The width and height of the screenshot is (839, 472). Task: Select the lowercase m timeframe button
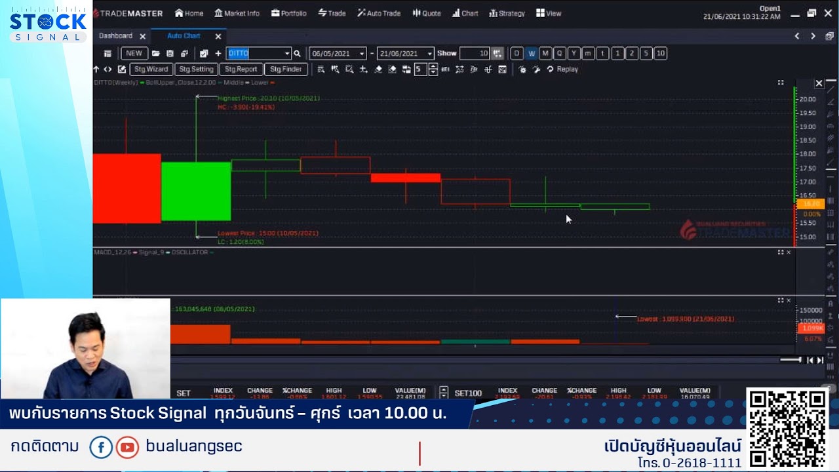click(x=588, y=54)
